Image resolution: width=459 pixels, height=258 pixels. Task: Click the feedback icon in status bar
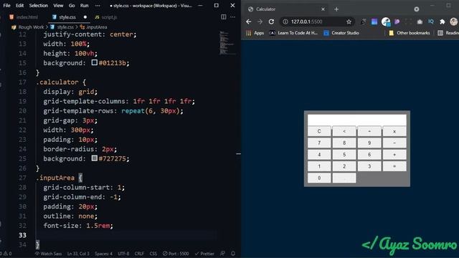pyautogui.click(x=222, y=254)
